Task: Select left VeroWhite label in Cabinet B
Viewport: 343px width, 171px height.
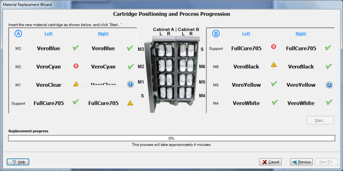Action: point(246,103)
